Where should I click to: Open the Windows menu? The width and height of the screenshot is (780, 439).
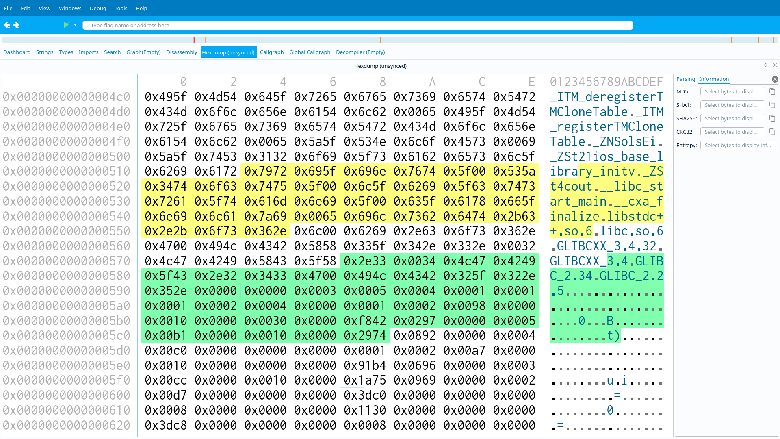(70, 8)
